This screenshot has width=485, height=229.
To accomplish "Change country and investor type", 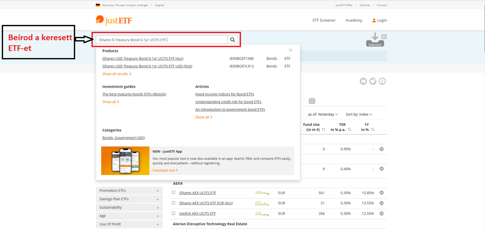I will click(125, 5).
